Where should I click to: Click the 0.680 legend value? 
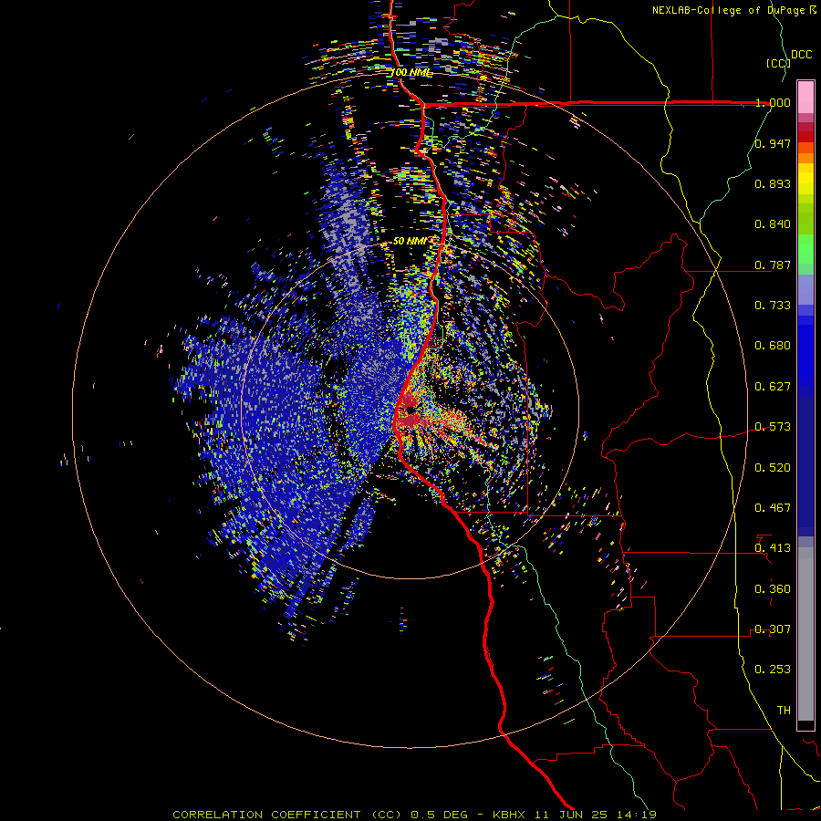pos(773,346)
